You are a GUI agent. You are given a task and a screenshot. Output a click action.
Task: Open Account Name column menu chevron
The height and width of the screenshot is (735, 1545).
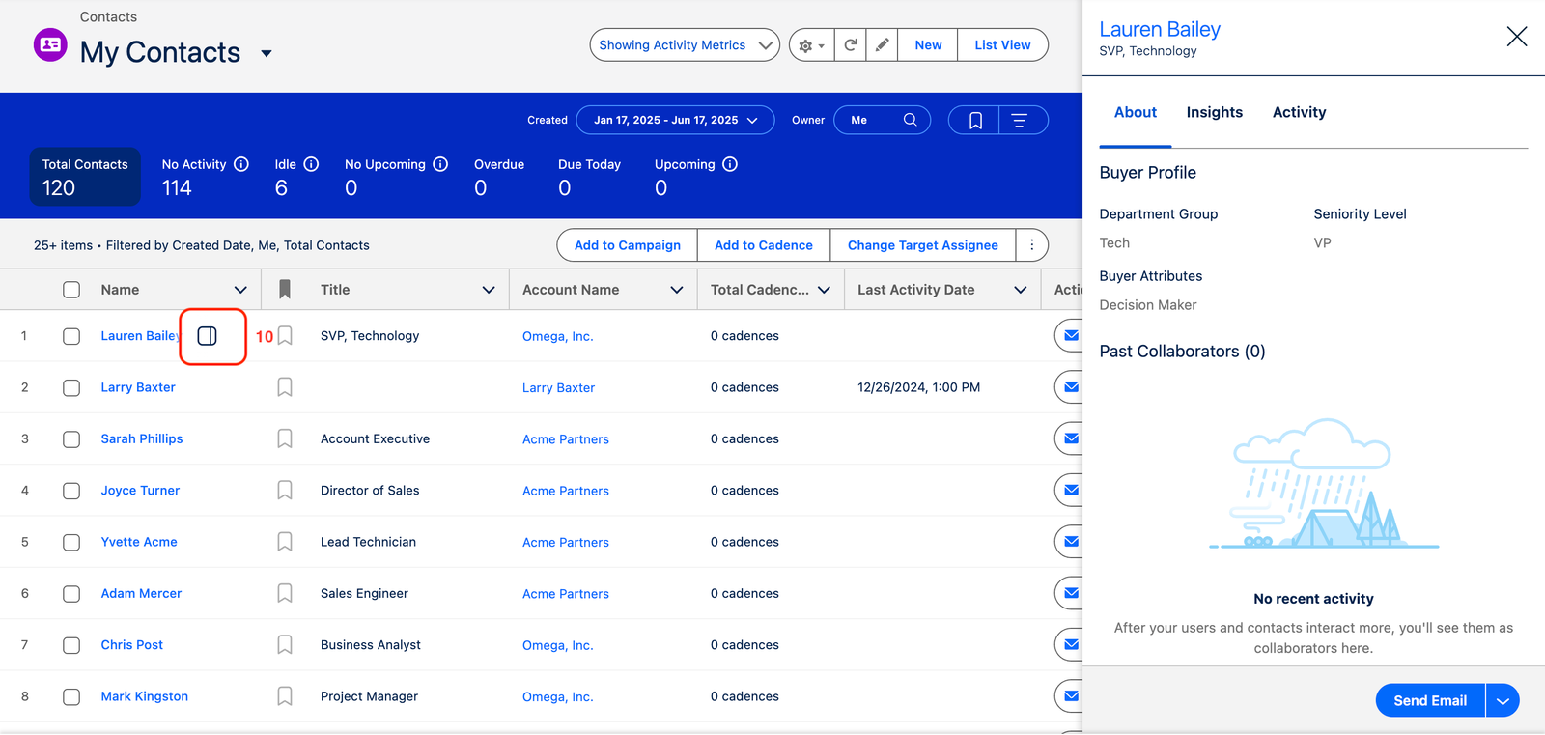pyautogui.click(x=677, y=290)
